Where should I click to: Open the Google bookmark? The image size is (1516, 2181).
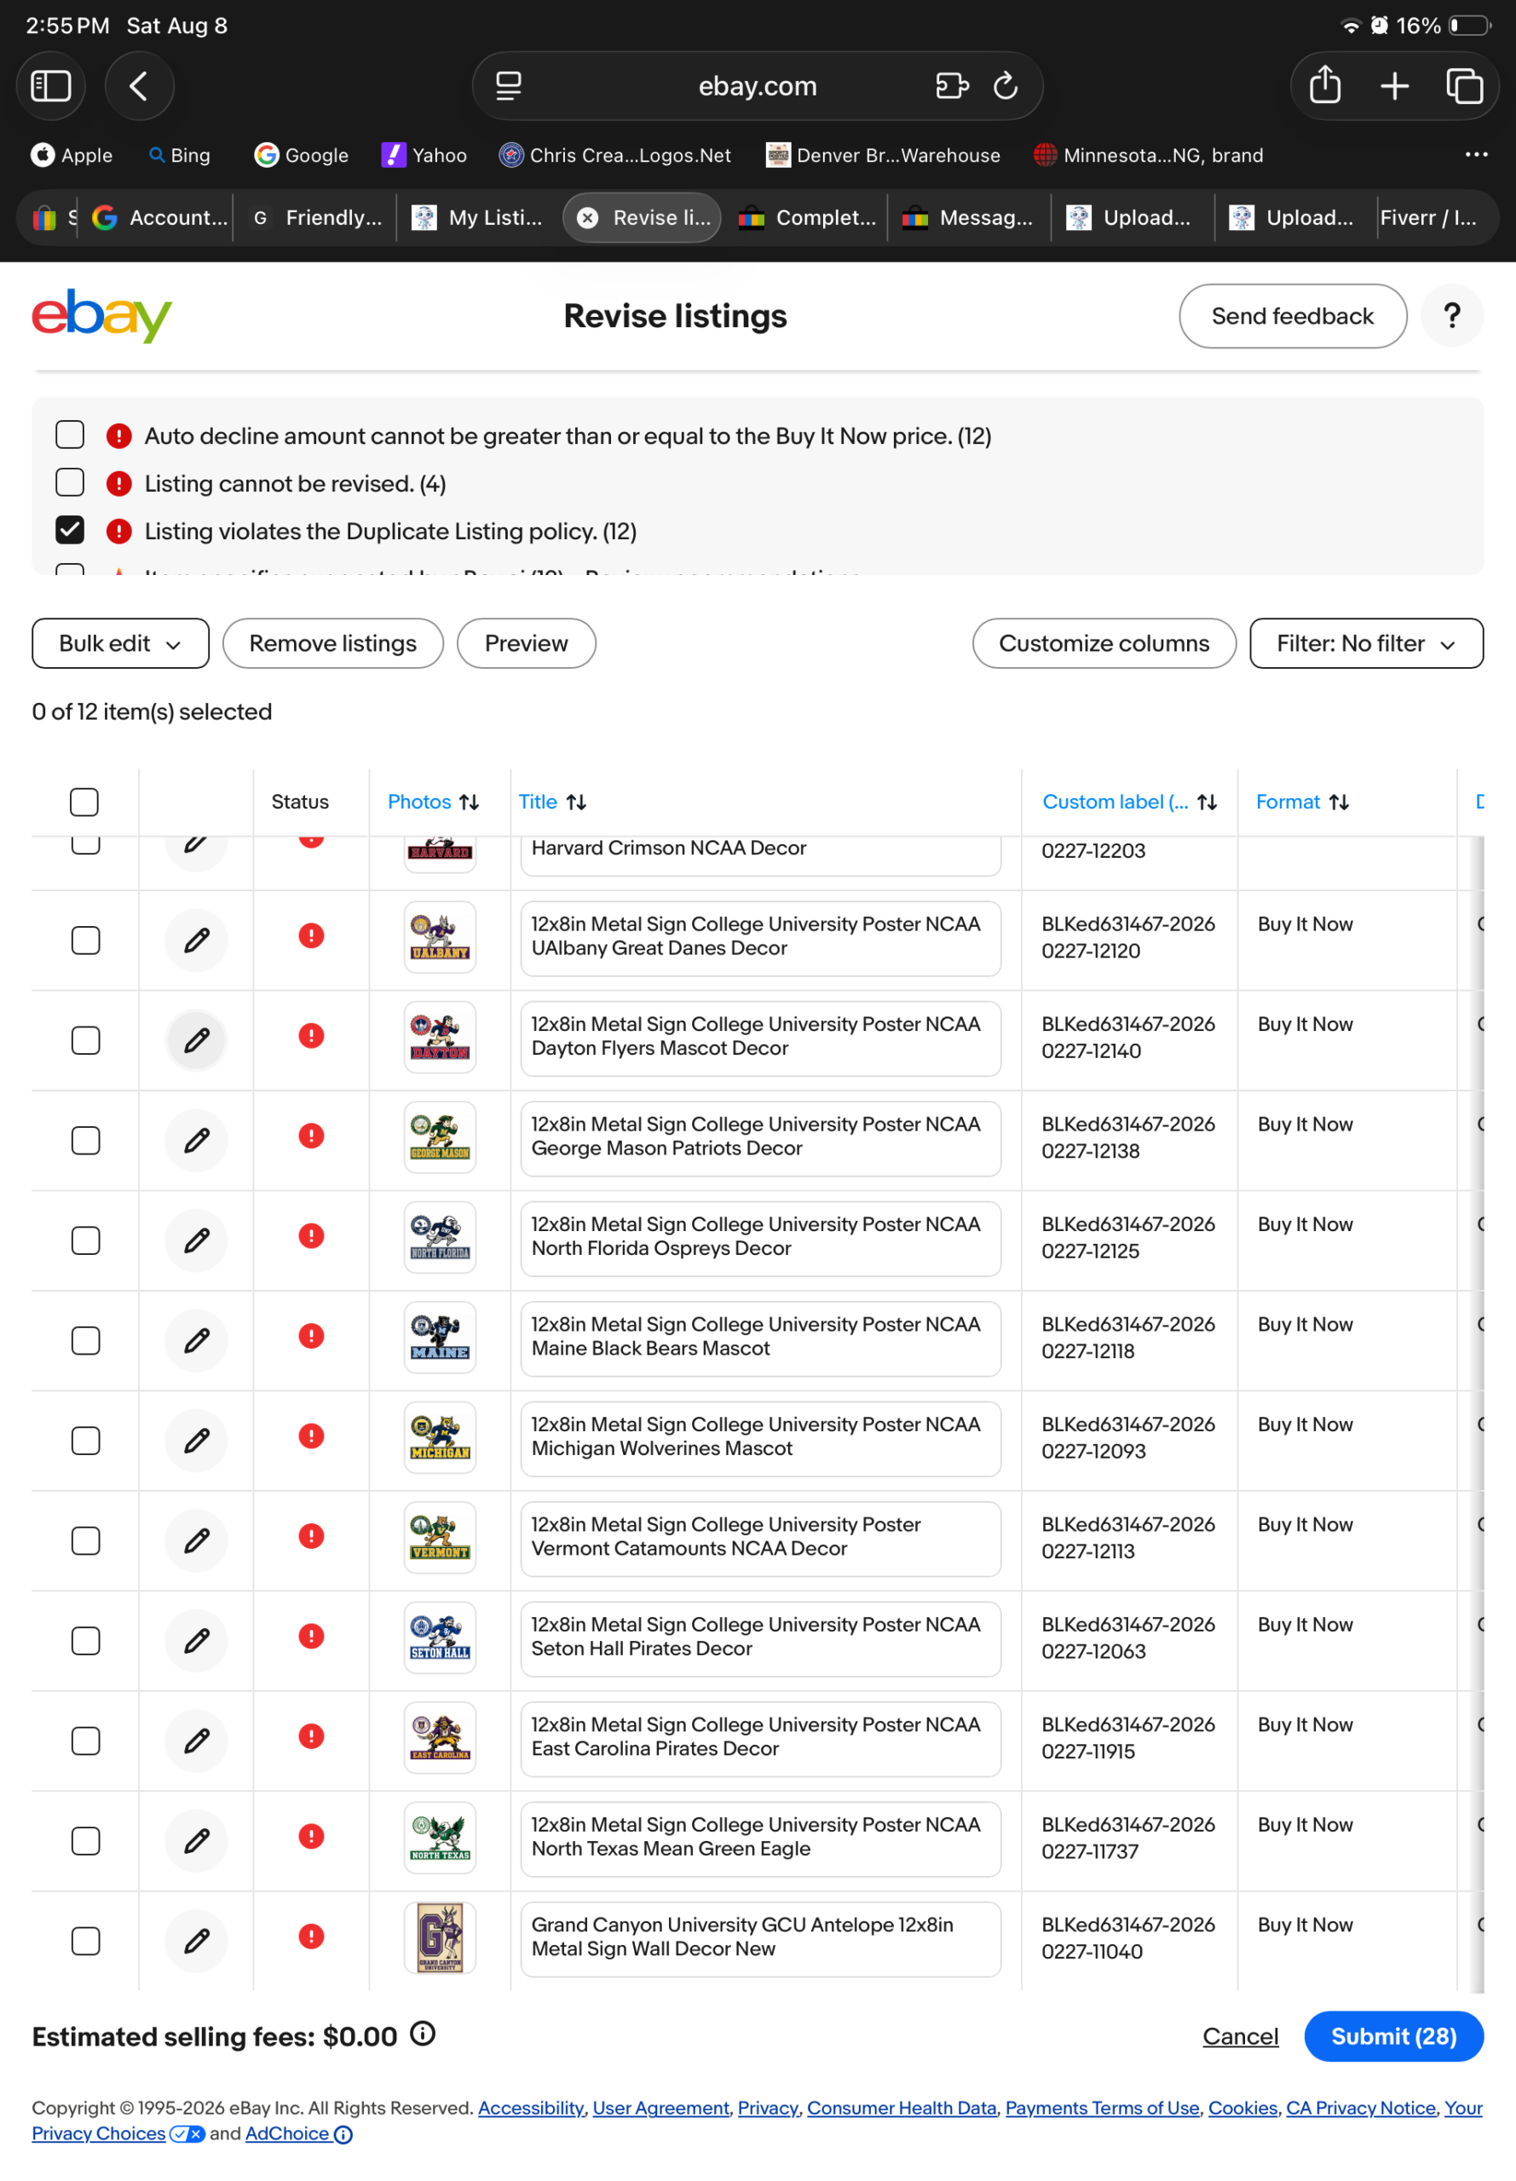pyautogui.click(x=302, y=155)
